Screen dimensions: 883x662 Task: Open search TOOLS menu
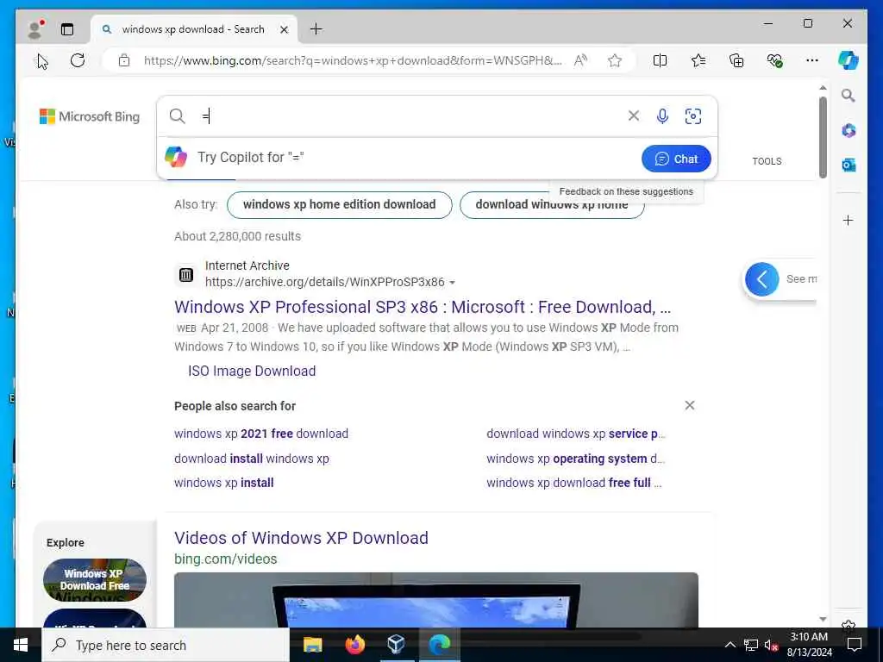click(x=767, y=161)
